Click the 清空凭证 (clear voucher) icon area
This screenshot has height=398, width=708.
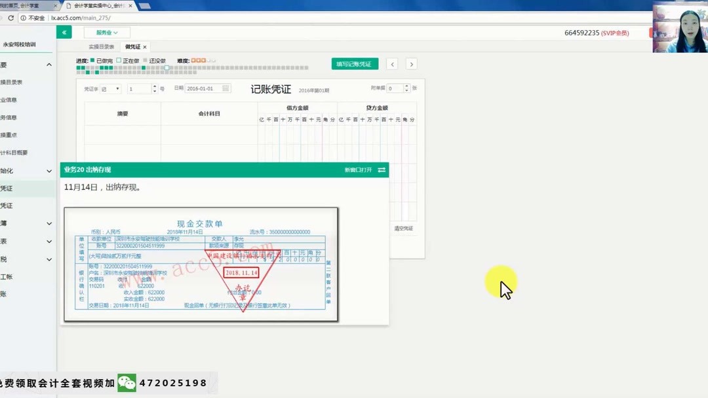404,228
